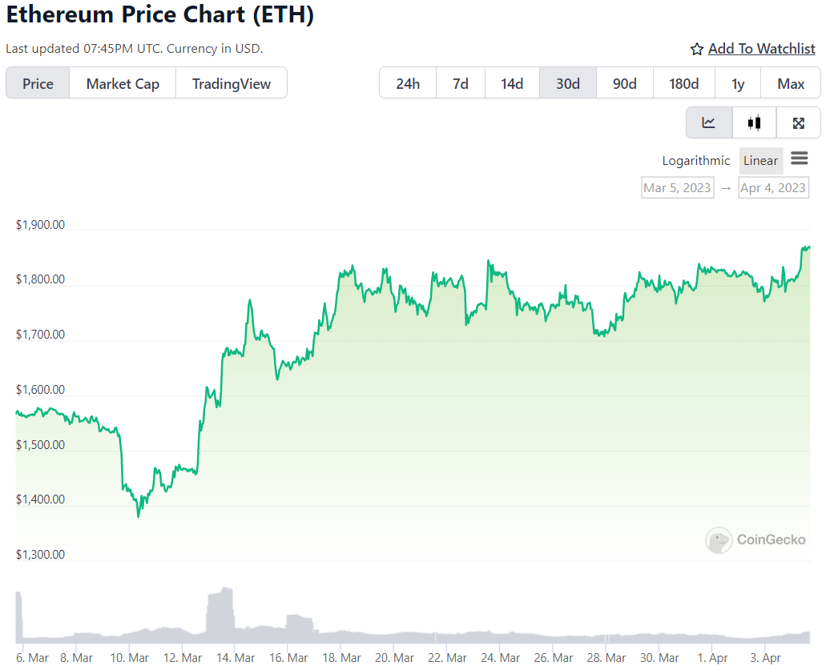Edit the Mar 5, 2023 start date
The width and height of the screenshot is (826, 670).
678,188
